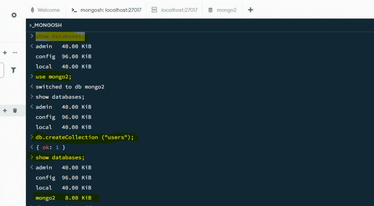Click the leaf icon on the Welcome tab
374x206 pixels.
coord(33,10)
